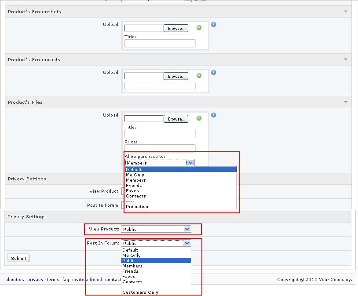Collapse the Product's Files section arrow
Image resolution: width=358 pixels, height=296 pixels.
[x=346, y=102]
